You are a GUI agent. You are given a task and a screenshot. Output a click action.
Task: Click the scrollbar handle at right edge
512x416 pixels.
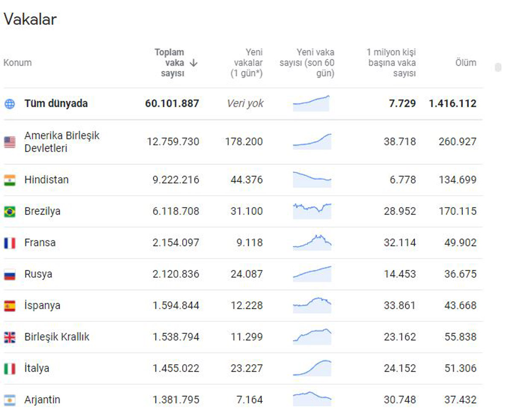click(498, 67)
